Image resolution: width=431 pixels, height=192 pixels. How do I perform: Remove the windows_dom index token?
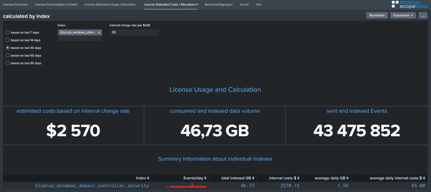click(x=99, y=32)
